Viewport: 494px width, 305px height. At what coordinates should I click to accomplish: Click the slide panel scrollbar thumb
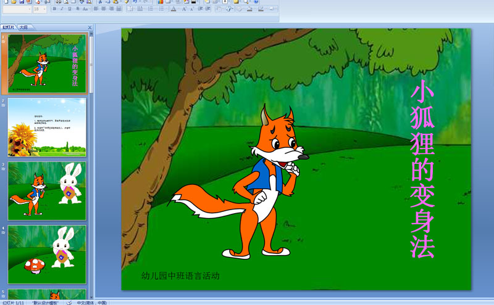(x=91, y=65)
